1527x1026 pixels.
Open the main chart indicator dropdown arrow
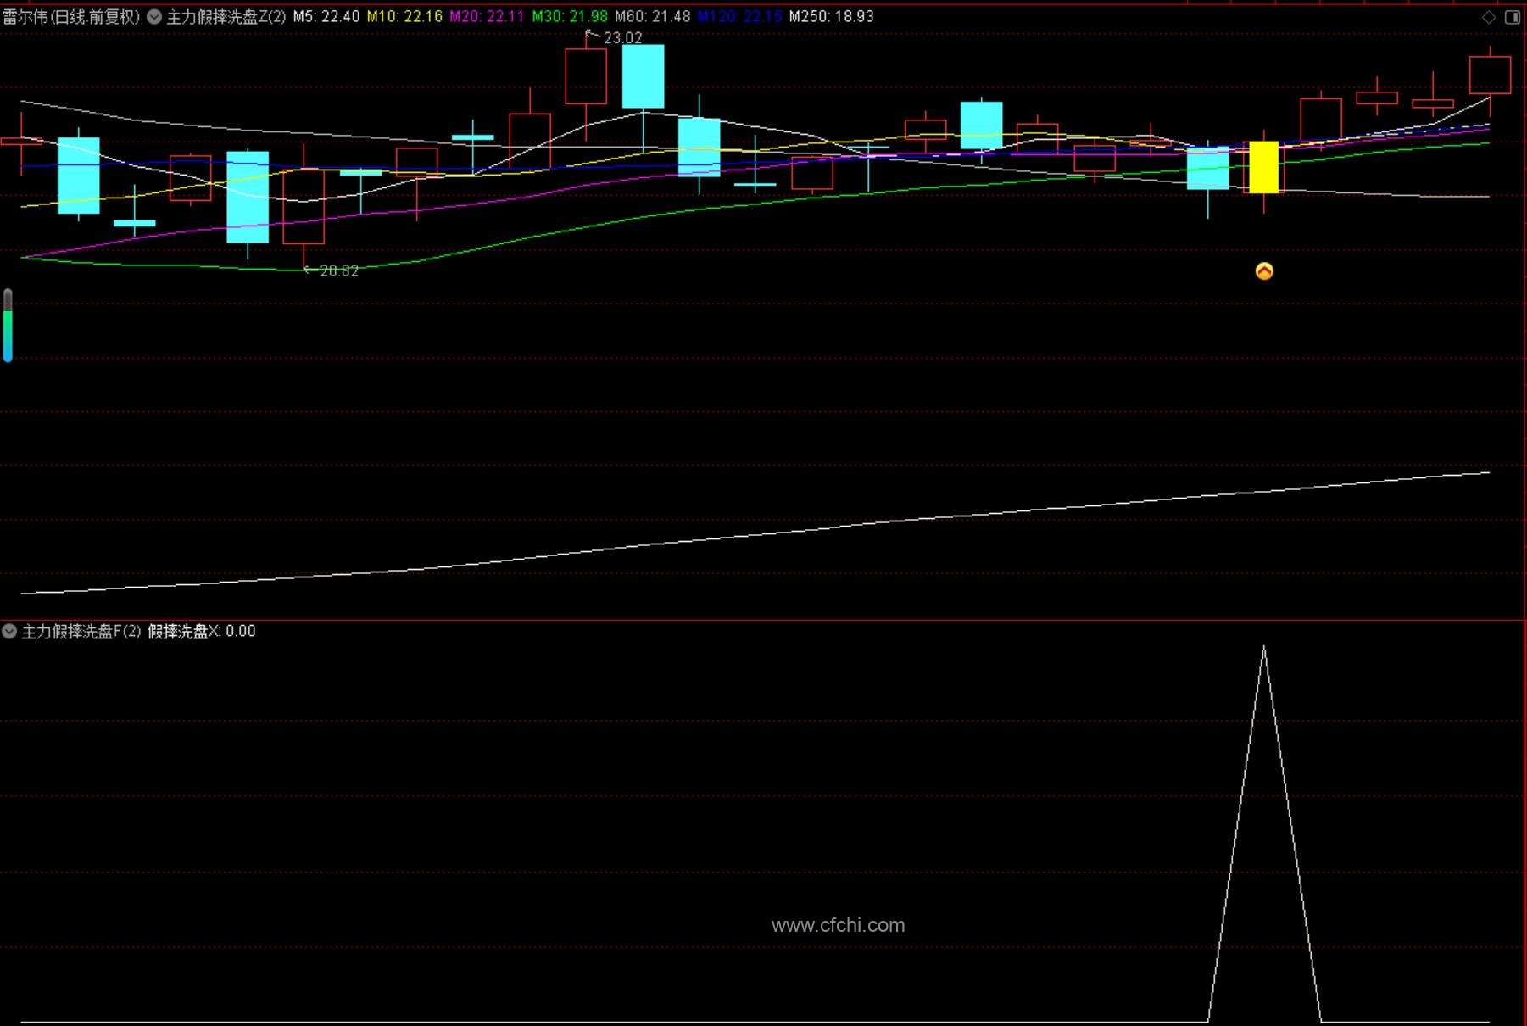pyautogui.click(x=154, y=17)
